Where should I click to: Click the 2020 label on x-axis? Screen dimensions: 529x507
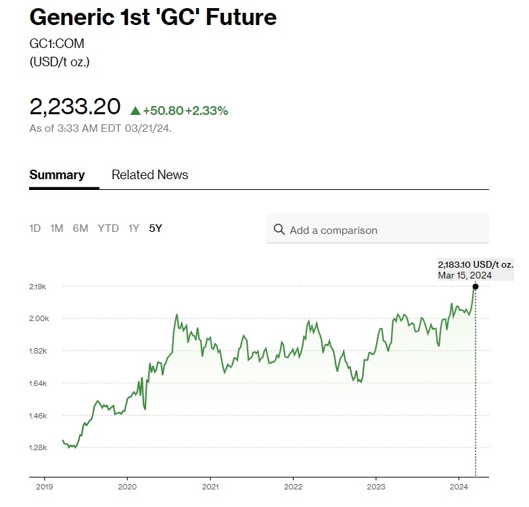click(x=127, y=487)
